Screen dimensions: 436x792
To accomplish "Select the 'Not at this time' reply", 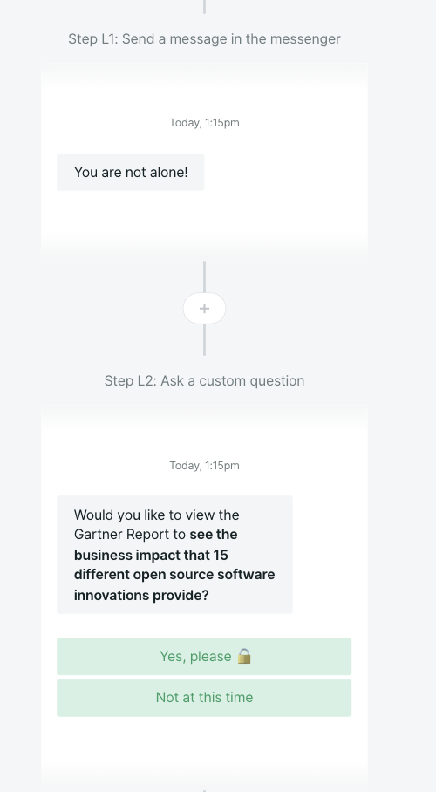I will click(x=204, y=698).
